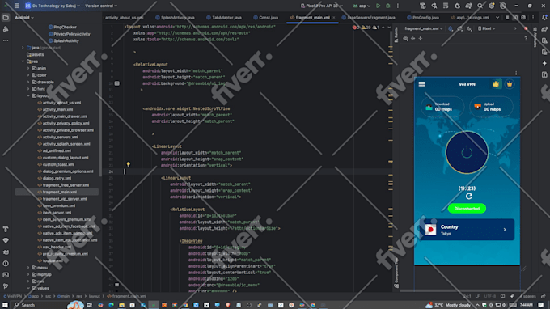Click the line separator LF status entry
The width and height of the screenshot is (550, 309).
477,296
